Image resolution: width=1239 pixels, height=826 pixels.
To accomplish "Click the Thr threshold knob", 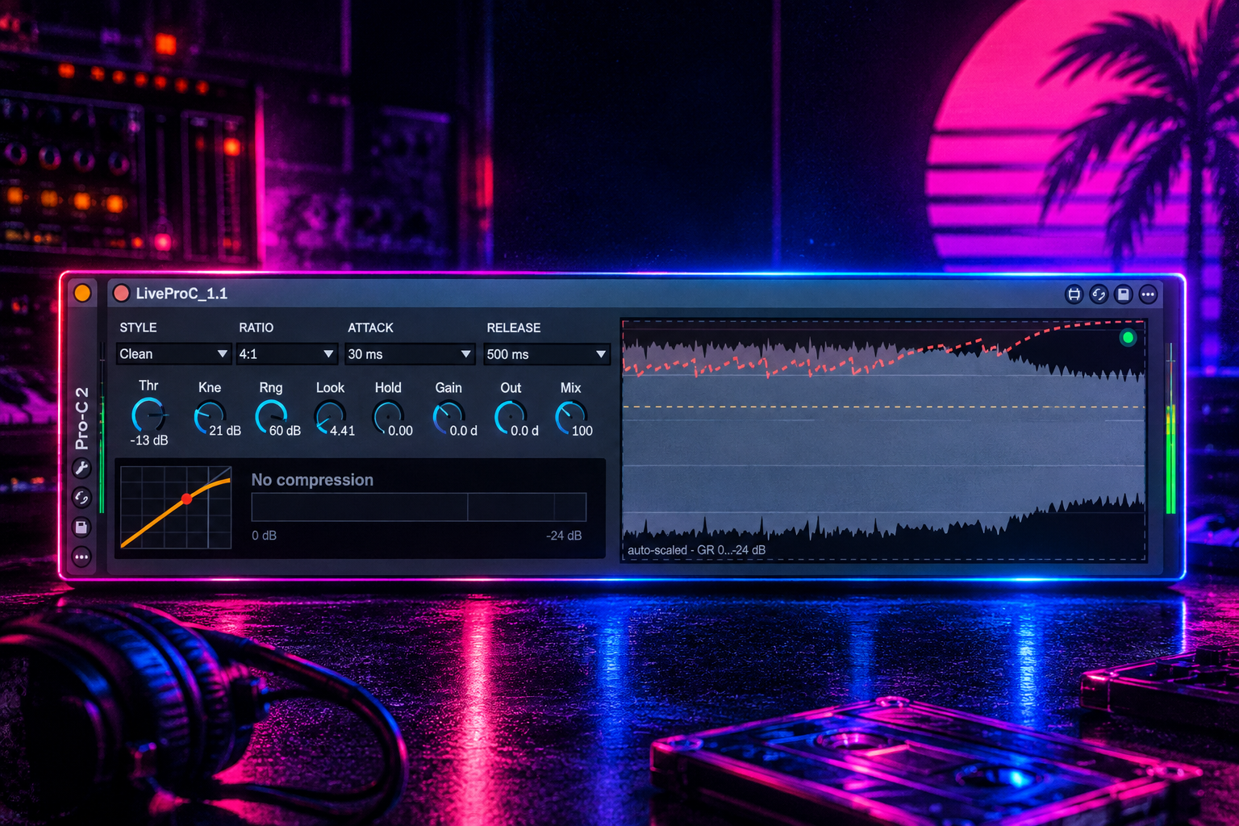I will pyautogui.click(x=148, y=415).
